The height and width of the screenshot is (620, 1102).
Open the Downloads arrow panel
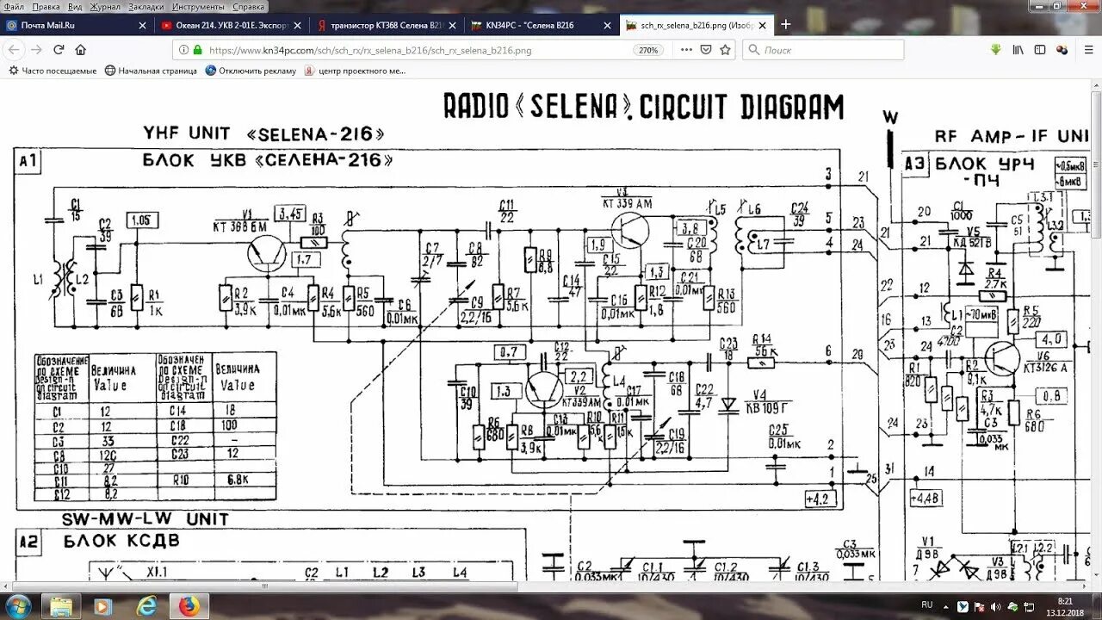tap(996, 50)
